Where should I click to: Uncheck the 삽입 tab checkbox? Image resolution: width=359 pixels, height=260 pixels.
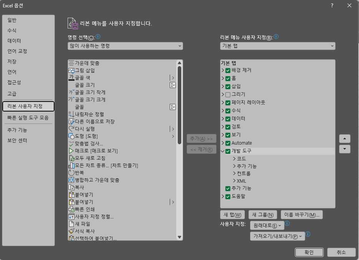point(228,87)
